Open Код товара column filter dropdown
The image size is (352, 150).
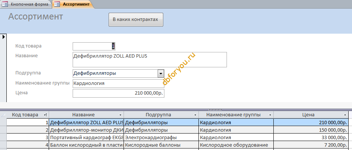[x=45, y=115]
